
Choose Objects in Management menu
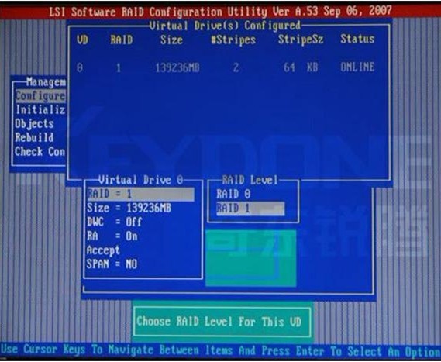point(34,124)
